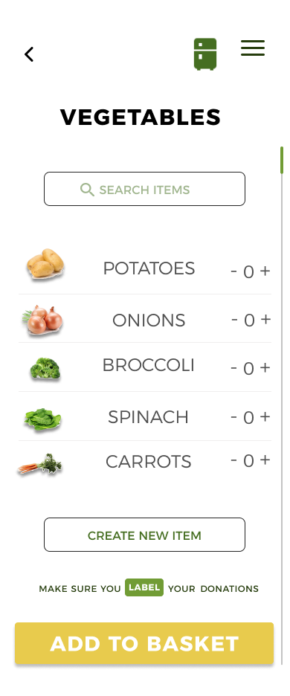290x696 pixels.
Task: Go back using the left arrow
Action: click(29, 54)
